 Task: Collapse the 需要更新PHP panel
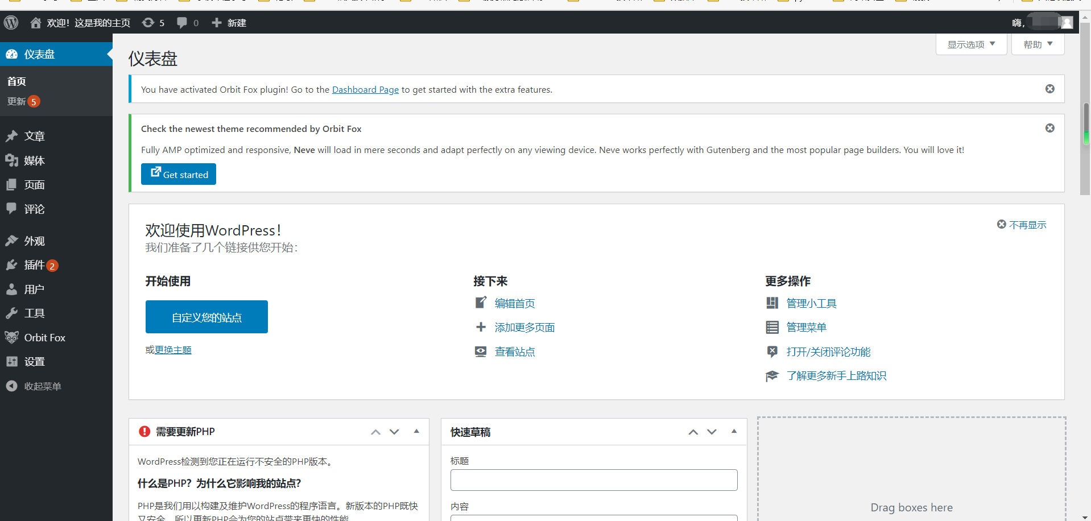tap(416, 432)
